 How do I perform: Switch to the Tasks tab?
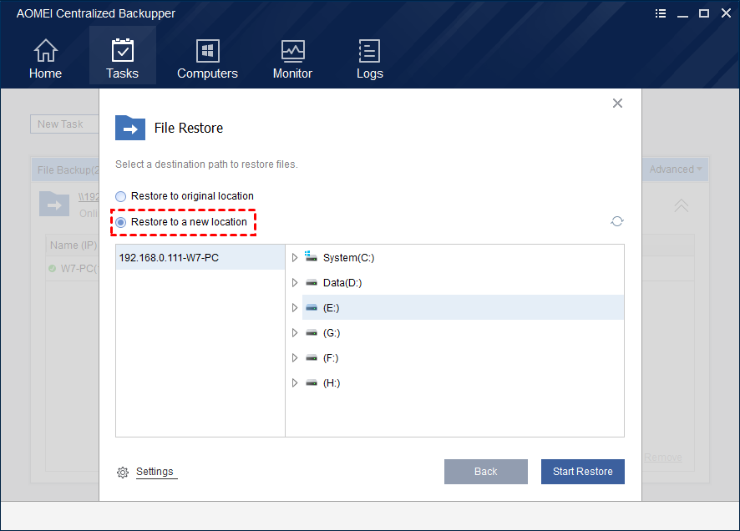122,56
